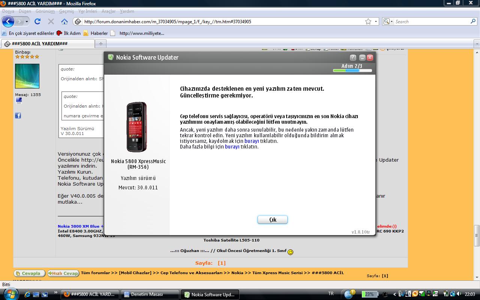Click the İlk Adım bookmark

tap(69, 33)
